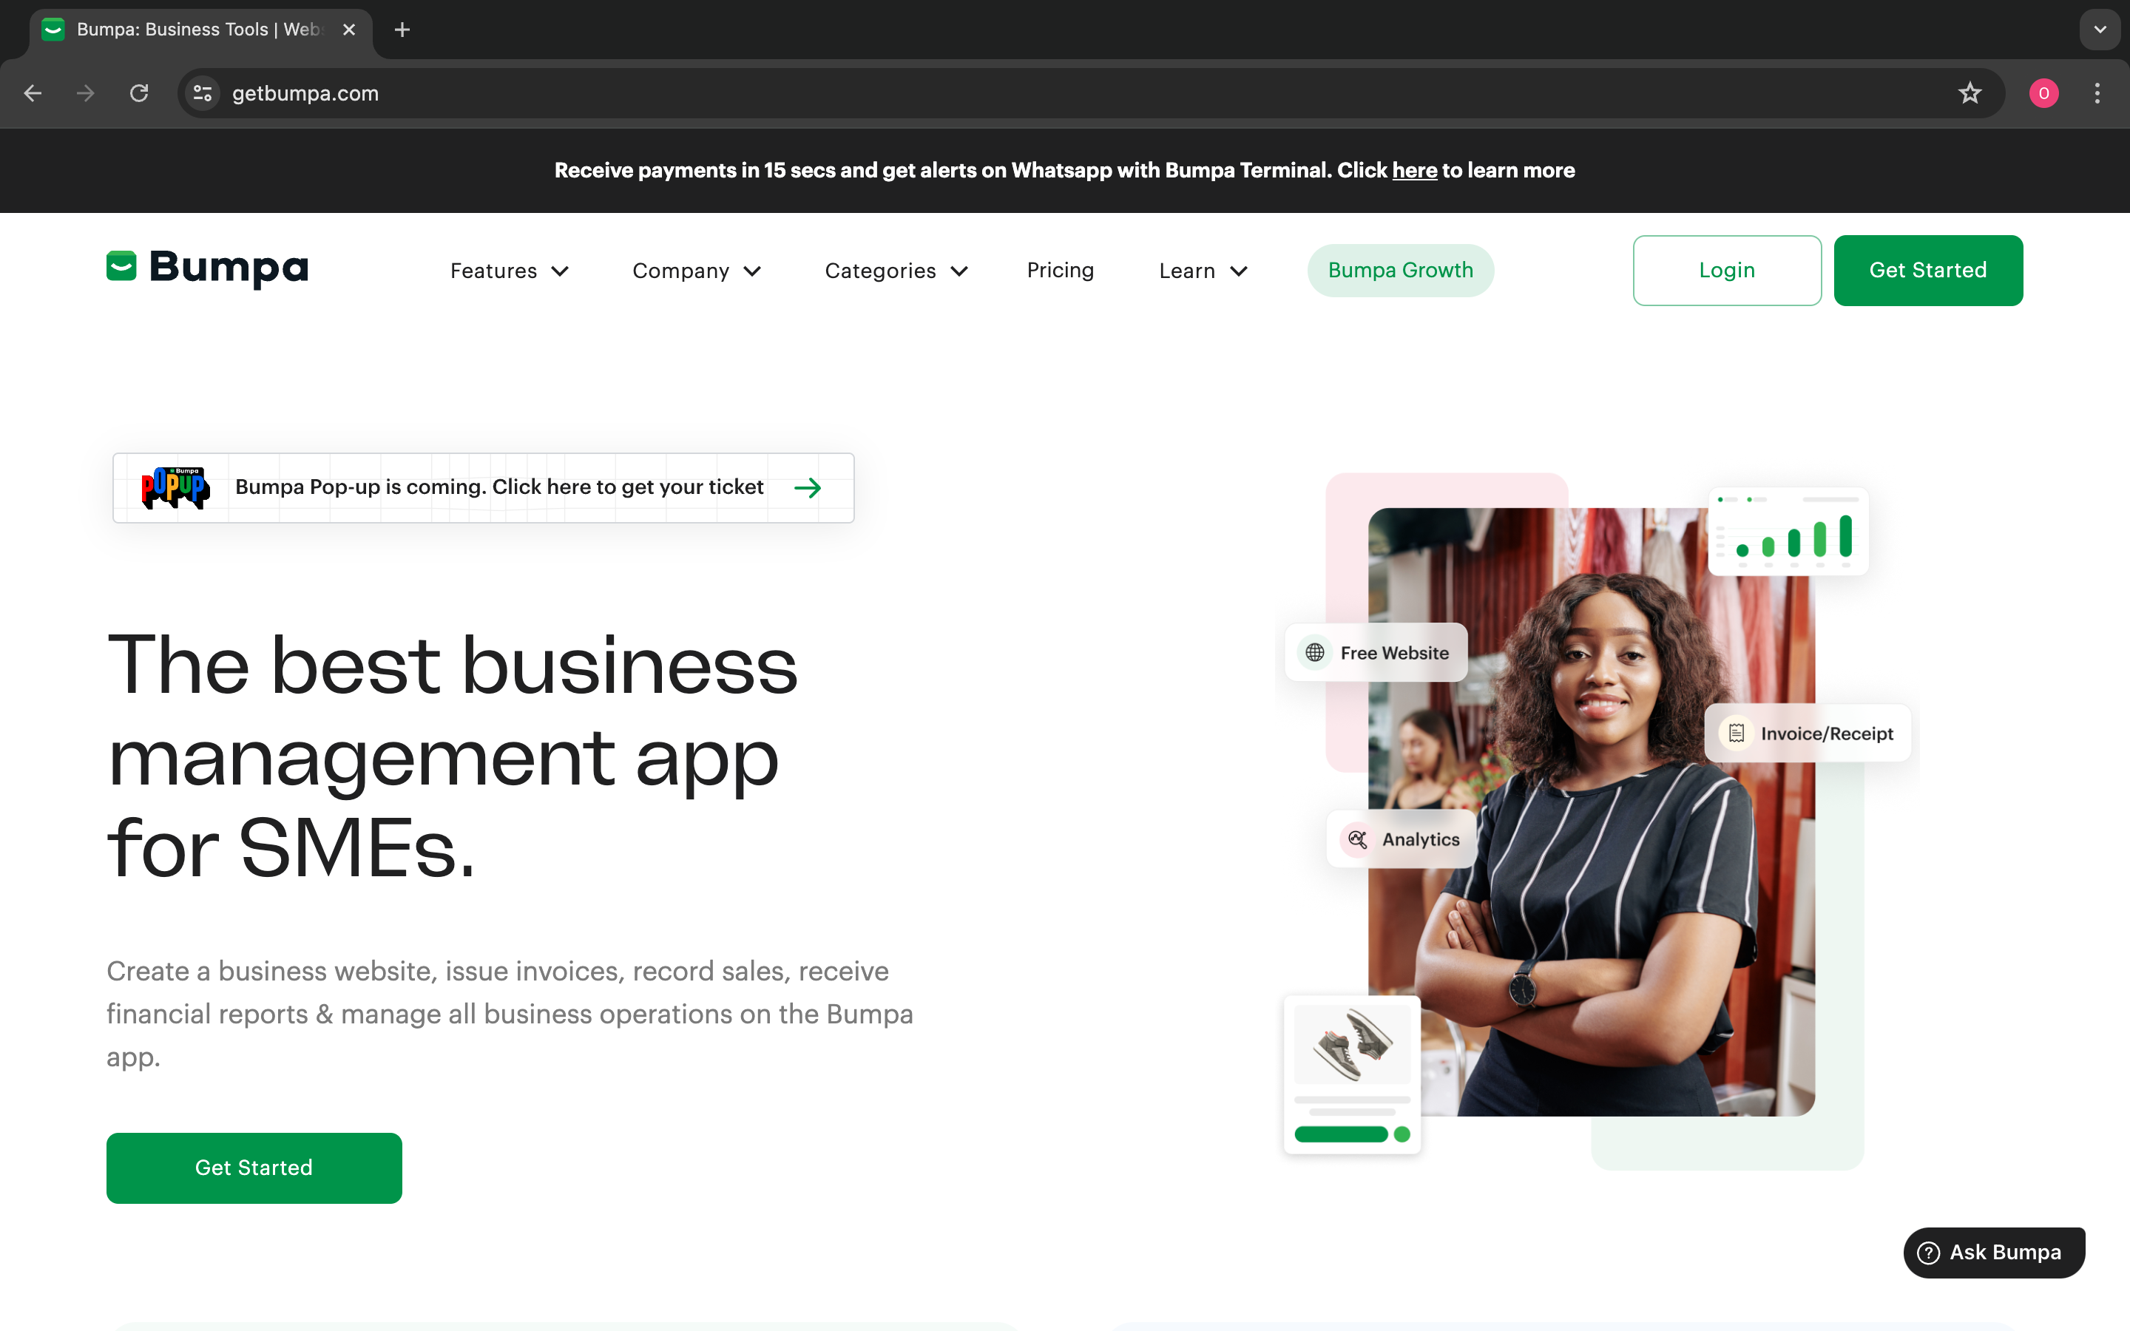
Task: Click the pink profile avatar icon
Action: coord(2043,93)
